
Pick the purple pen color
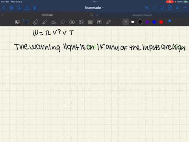coord(147,22)
